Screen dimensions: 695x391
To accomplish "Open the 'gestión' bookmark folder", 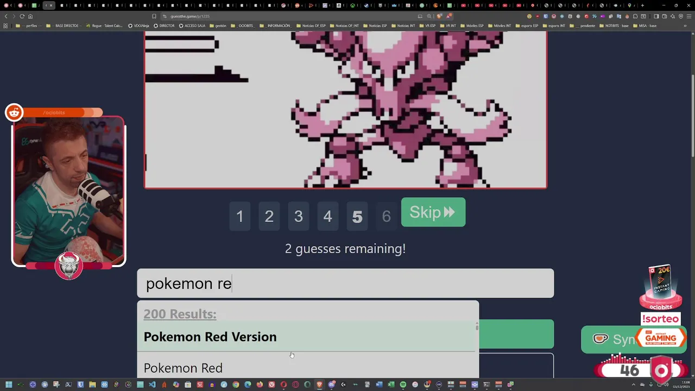I will [218, 26].
